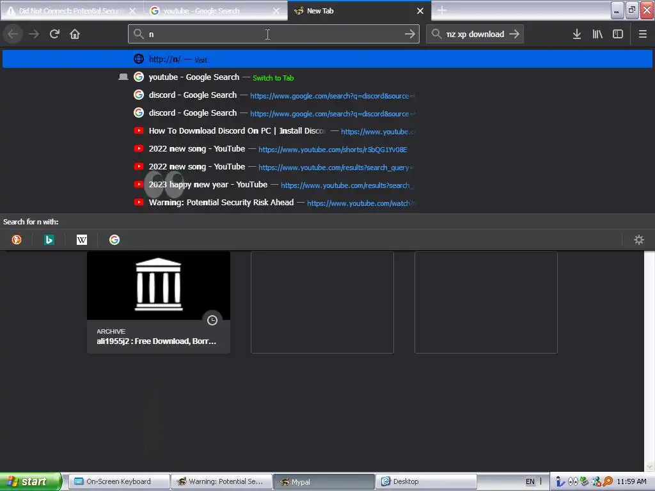Open Mypal taskbar button

(x=324, y=481)
